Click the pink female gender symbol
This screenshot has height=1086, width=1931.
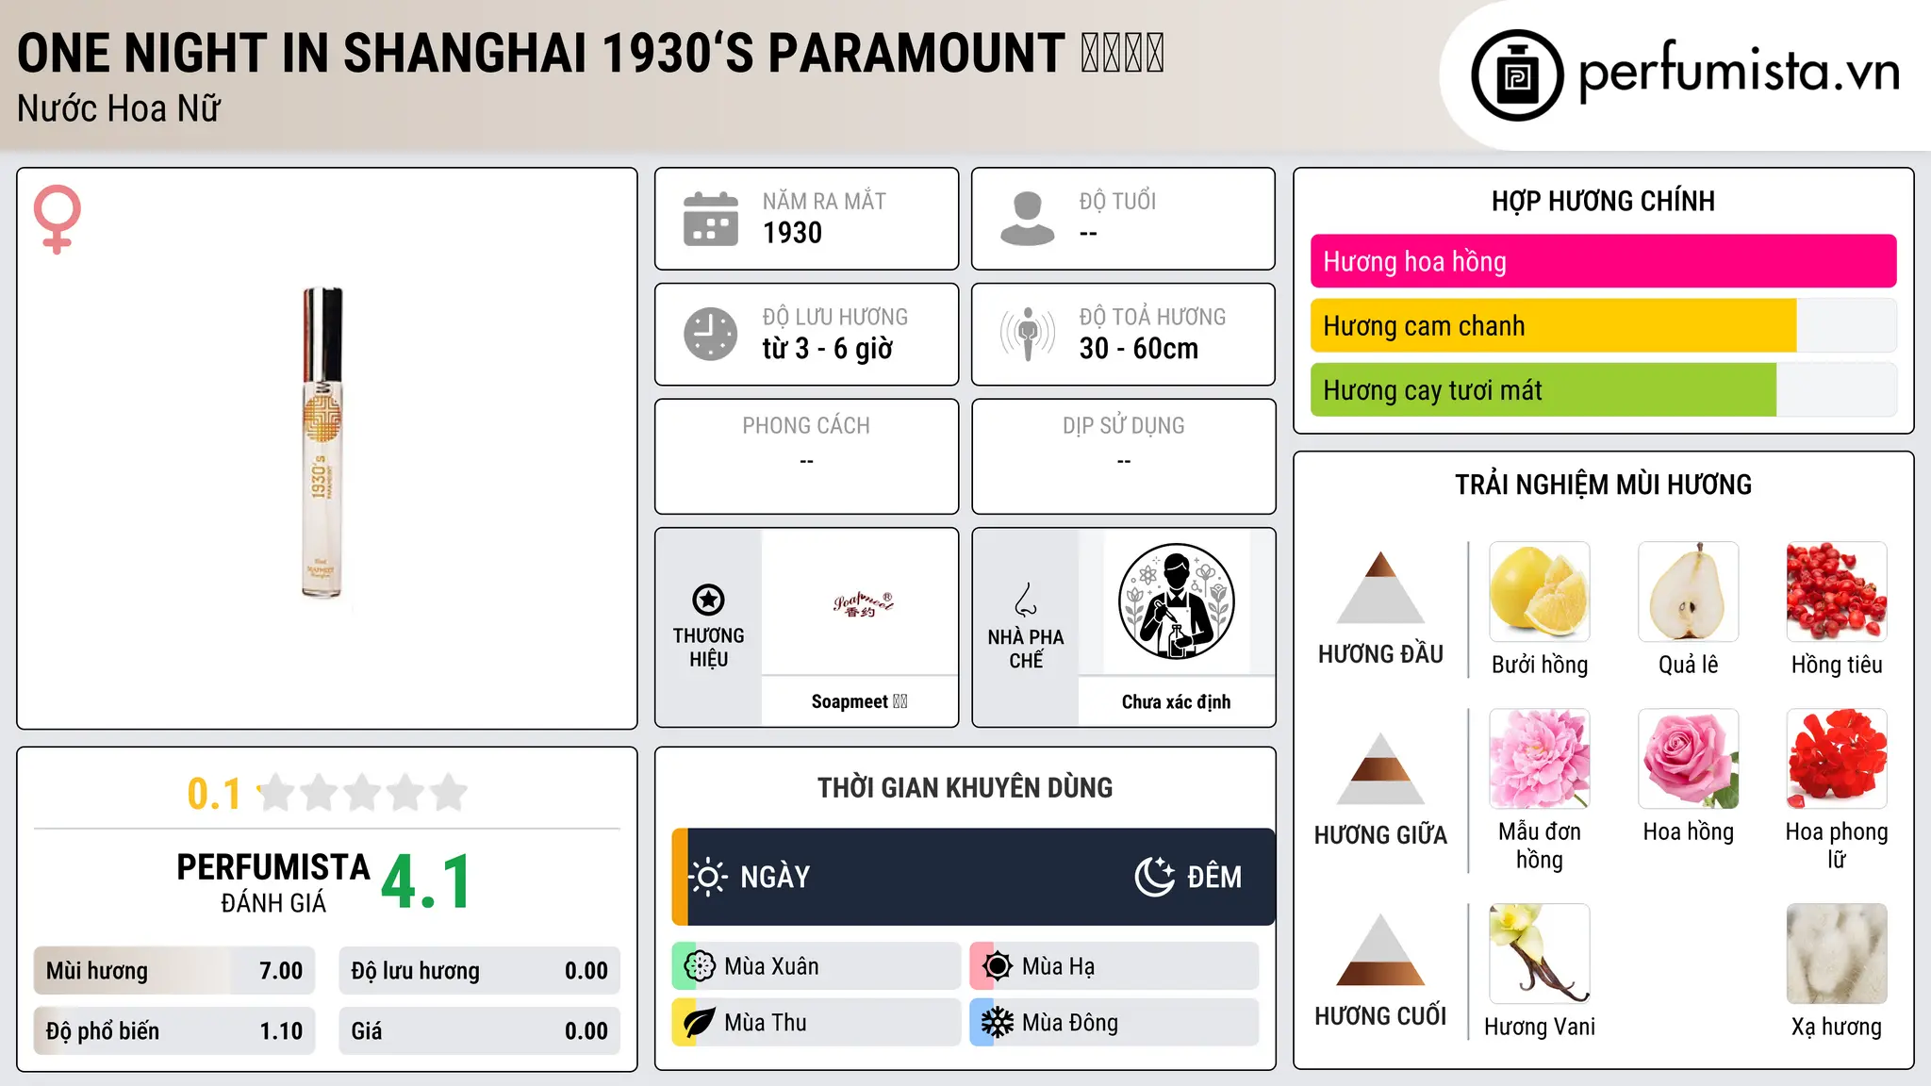tap(58, 219)
